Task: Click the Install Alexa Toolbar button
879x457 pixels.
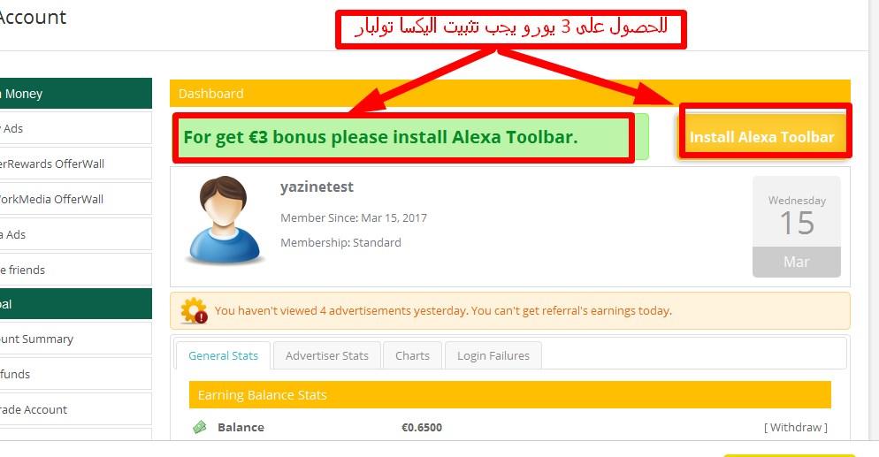Action: click(762, 137)
